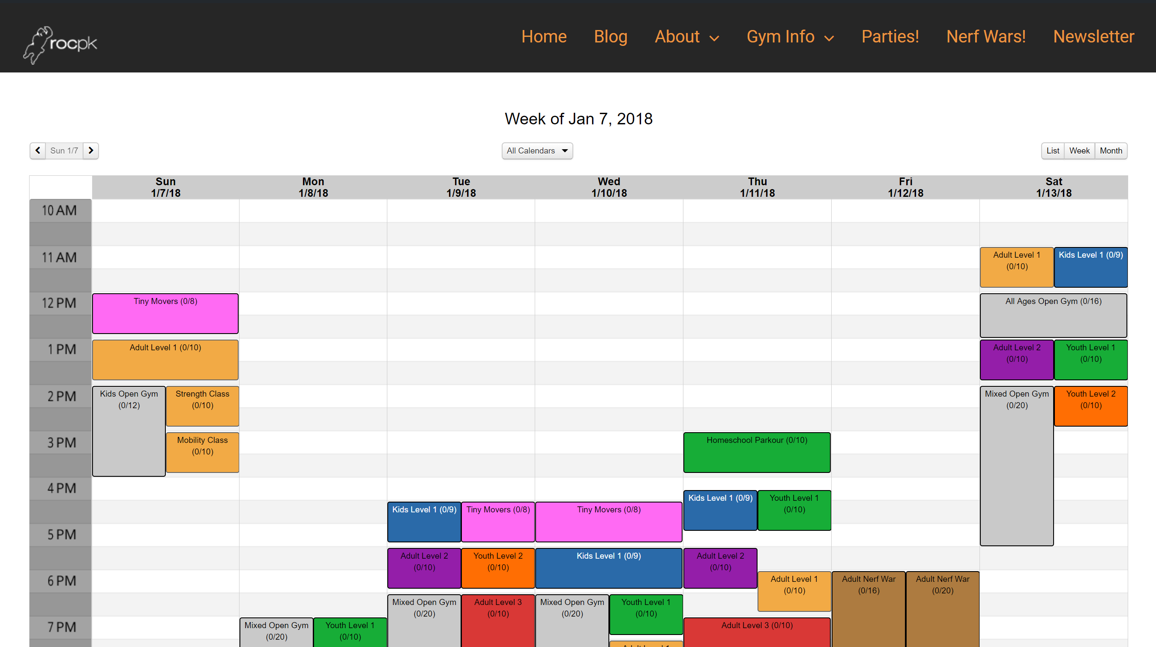This screenshot has width=1156, height=647.
Task: Open Homeschool Parkour (0/10) event
Action: tap(757, 452)
